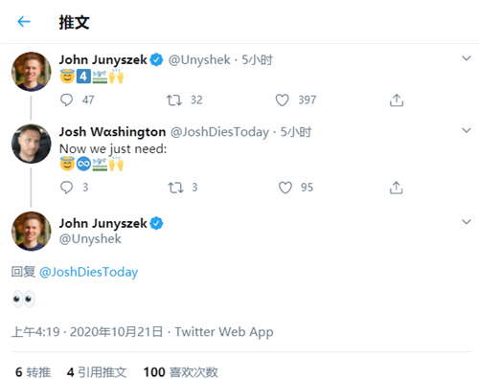Expand the main tweet's options chevron
479x379 pixels.
pyautogui.click(x=467, y=222)
